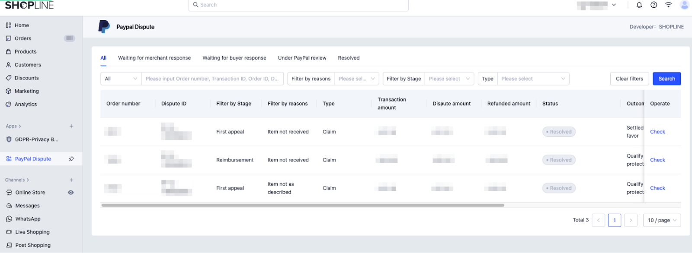Screen dimensions: 692x253
Task: Toggle the Online Store eye icon
Action: point(71,193)
